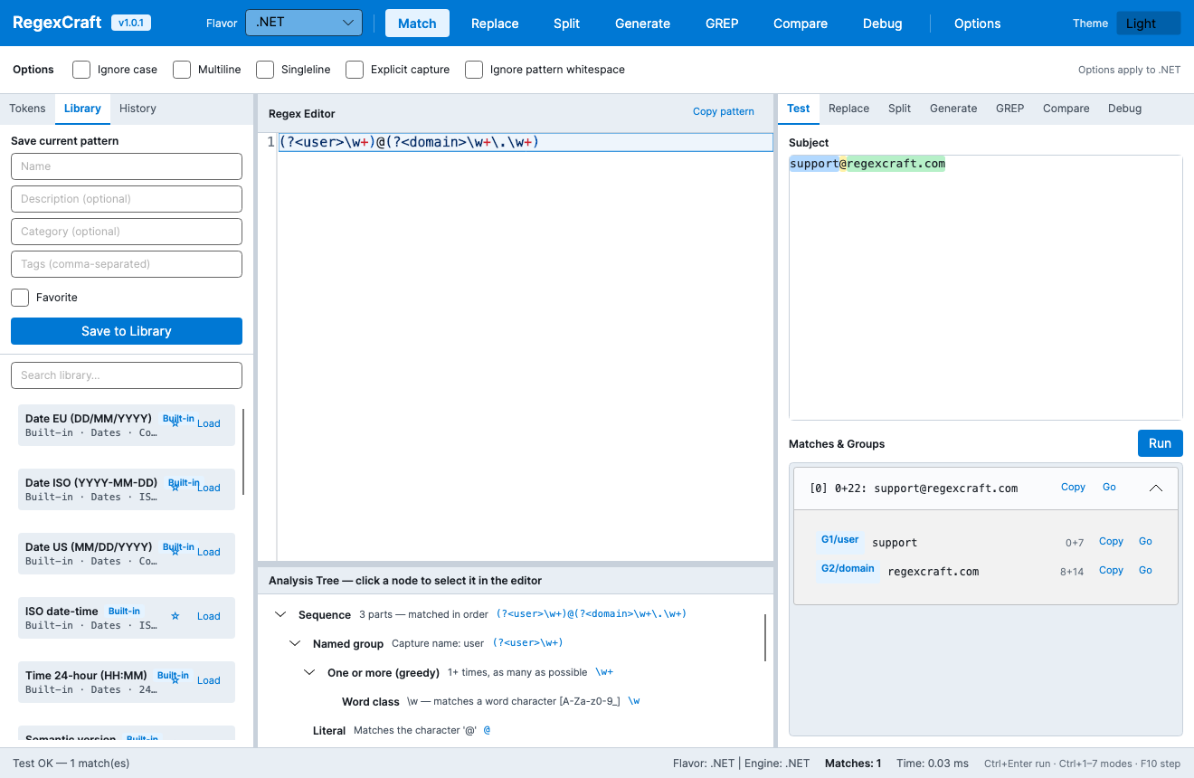Click Copy pattern link

[724, 111]
